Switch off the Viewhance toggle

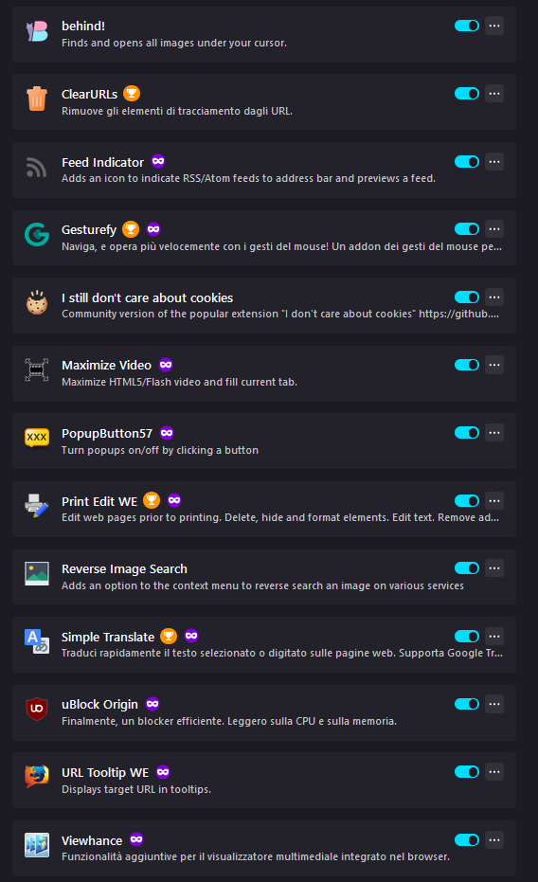pyautogui.click(x=467, y=839)
